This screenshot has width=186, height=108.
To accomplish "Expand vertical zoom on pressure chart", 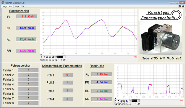I will [116, 103].
